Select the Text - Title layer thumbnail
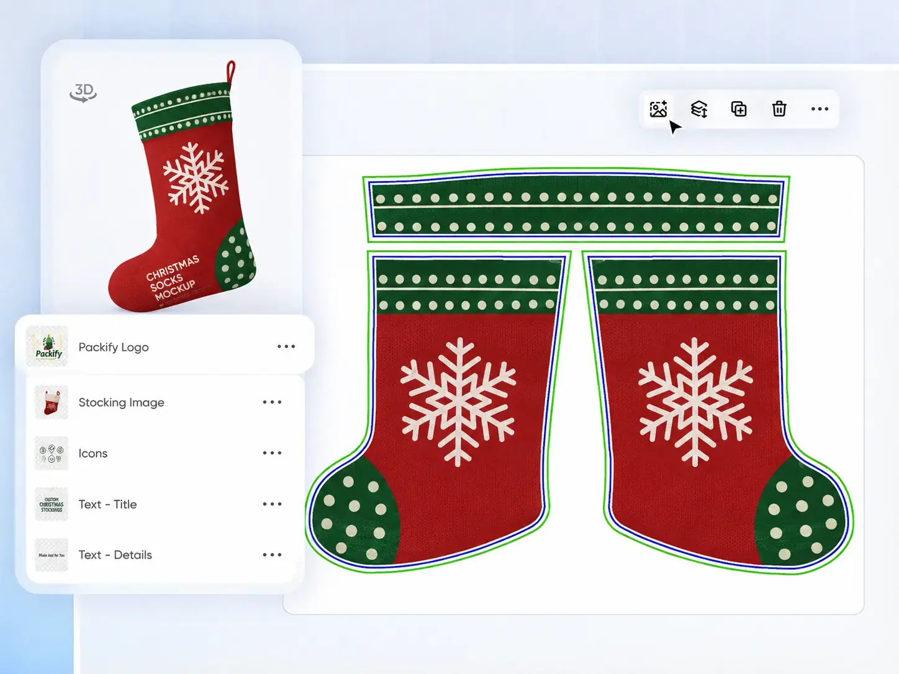The height and width of the screenshot is (674, 899). click(52, 504)
